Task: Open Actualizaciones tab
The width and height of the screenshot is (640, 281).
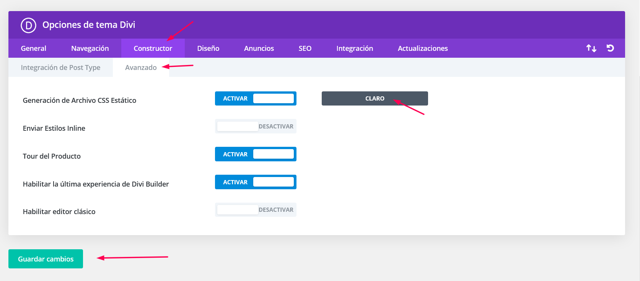Action: coord(423,48)
